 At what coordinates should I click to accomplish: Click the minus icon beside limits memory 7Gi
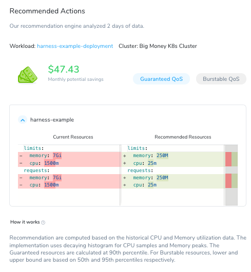21,156
